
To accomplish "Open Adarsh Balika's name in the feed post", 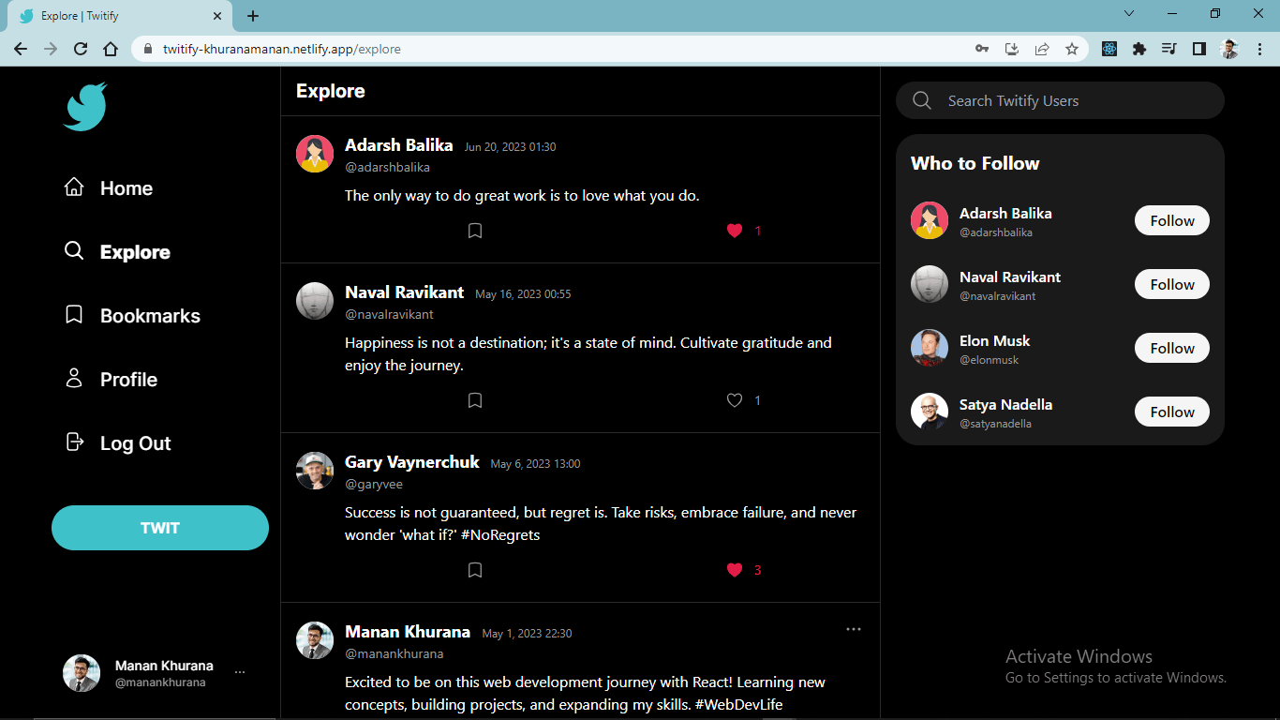I will point(399,145).
